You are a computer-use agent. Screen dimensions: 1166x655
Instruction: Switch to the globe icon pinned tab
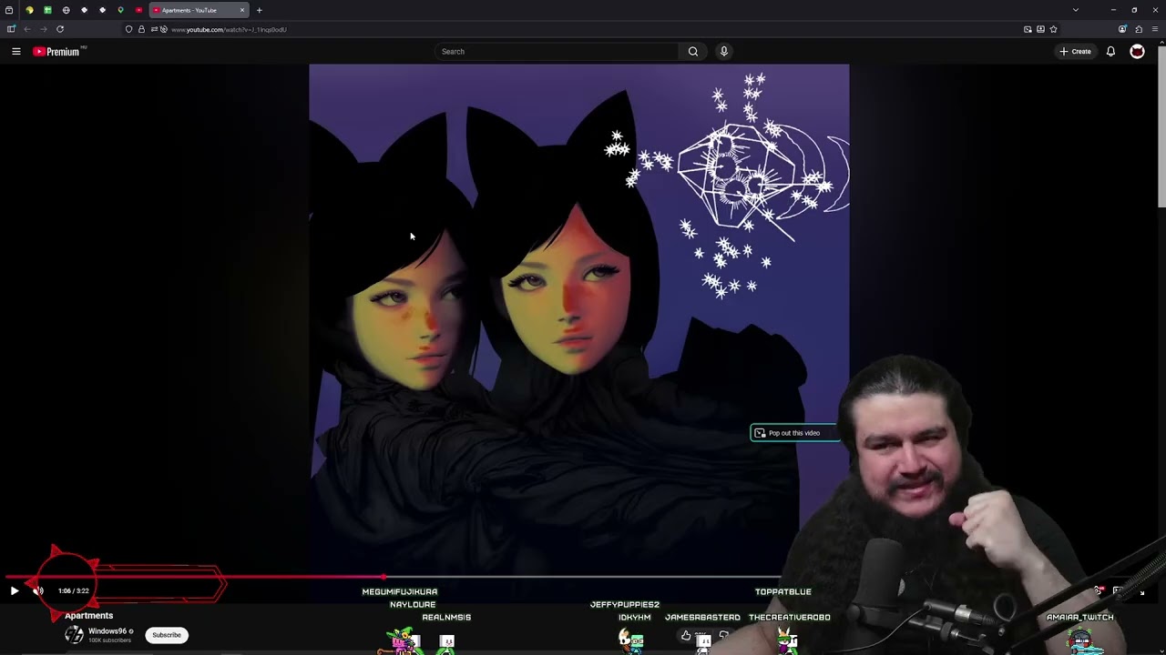(66, 10)
